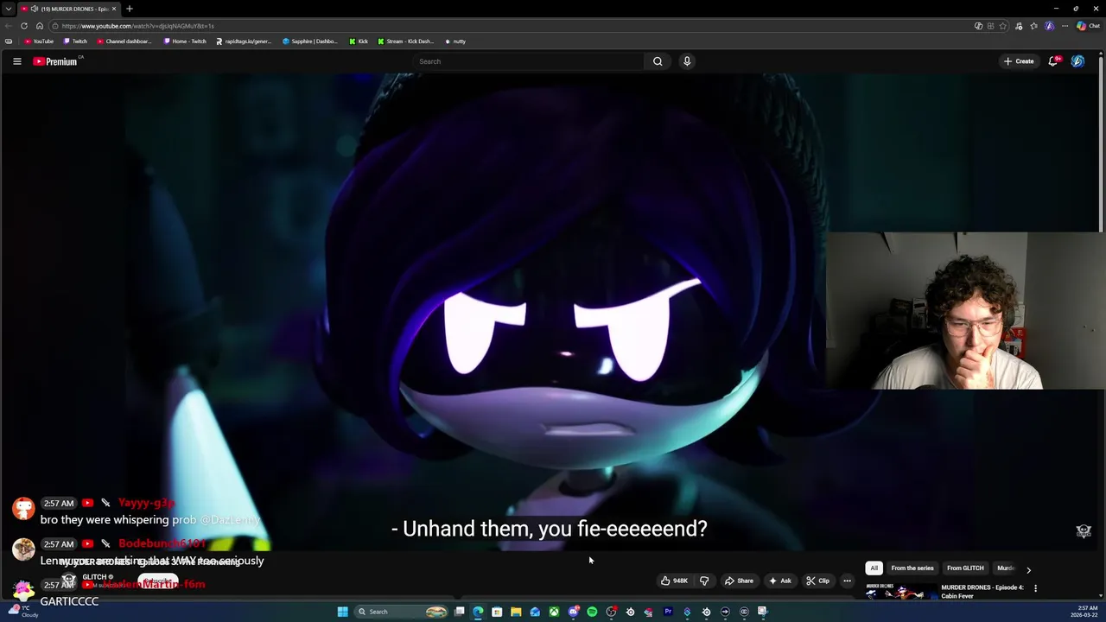The width and height of the screenshot is (1106, 622).
Task: Click the GARTICCCC chat message
Action: (69, 601)
